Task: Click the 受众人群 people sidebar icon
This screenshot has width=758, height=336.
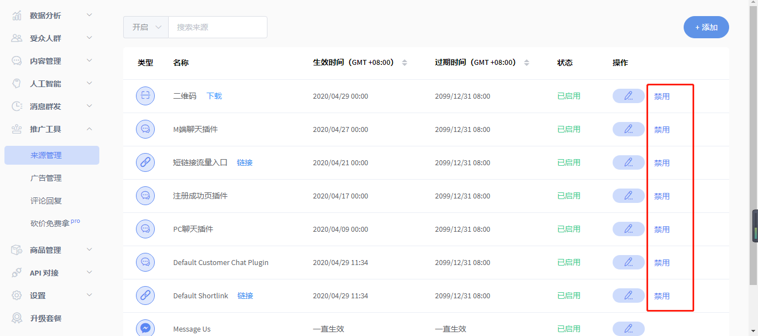Action: pyautogui.click(x=17, y=38)
